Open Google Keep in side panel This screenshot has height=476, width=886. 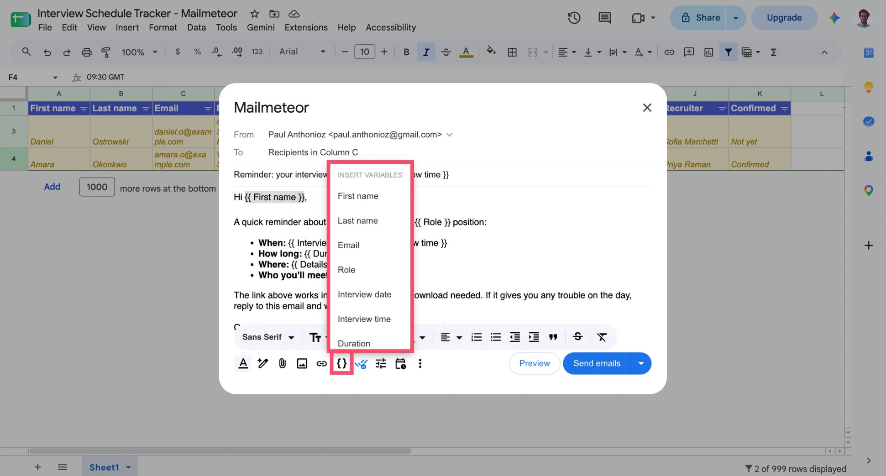[x=869, y=87]
